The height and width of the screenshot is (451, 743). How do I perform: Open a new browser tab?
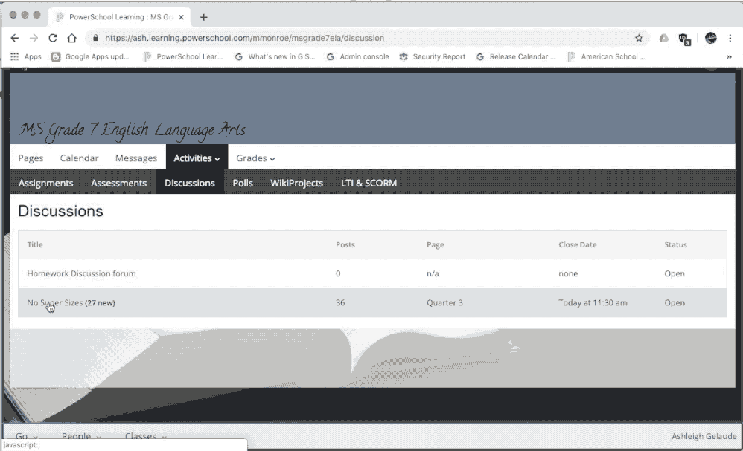(204, 17)
